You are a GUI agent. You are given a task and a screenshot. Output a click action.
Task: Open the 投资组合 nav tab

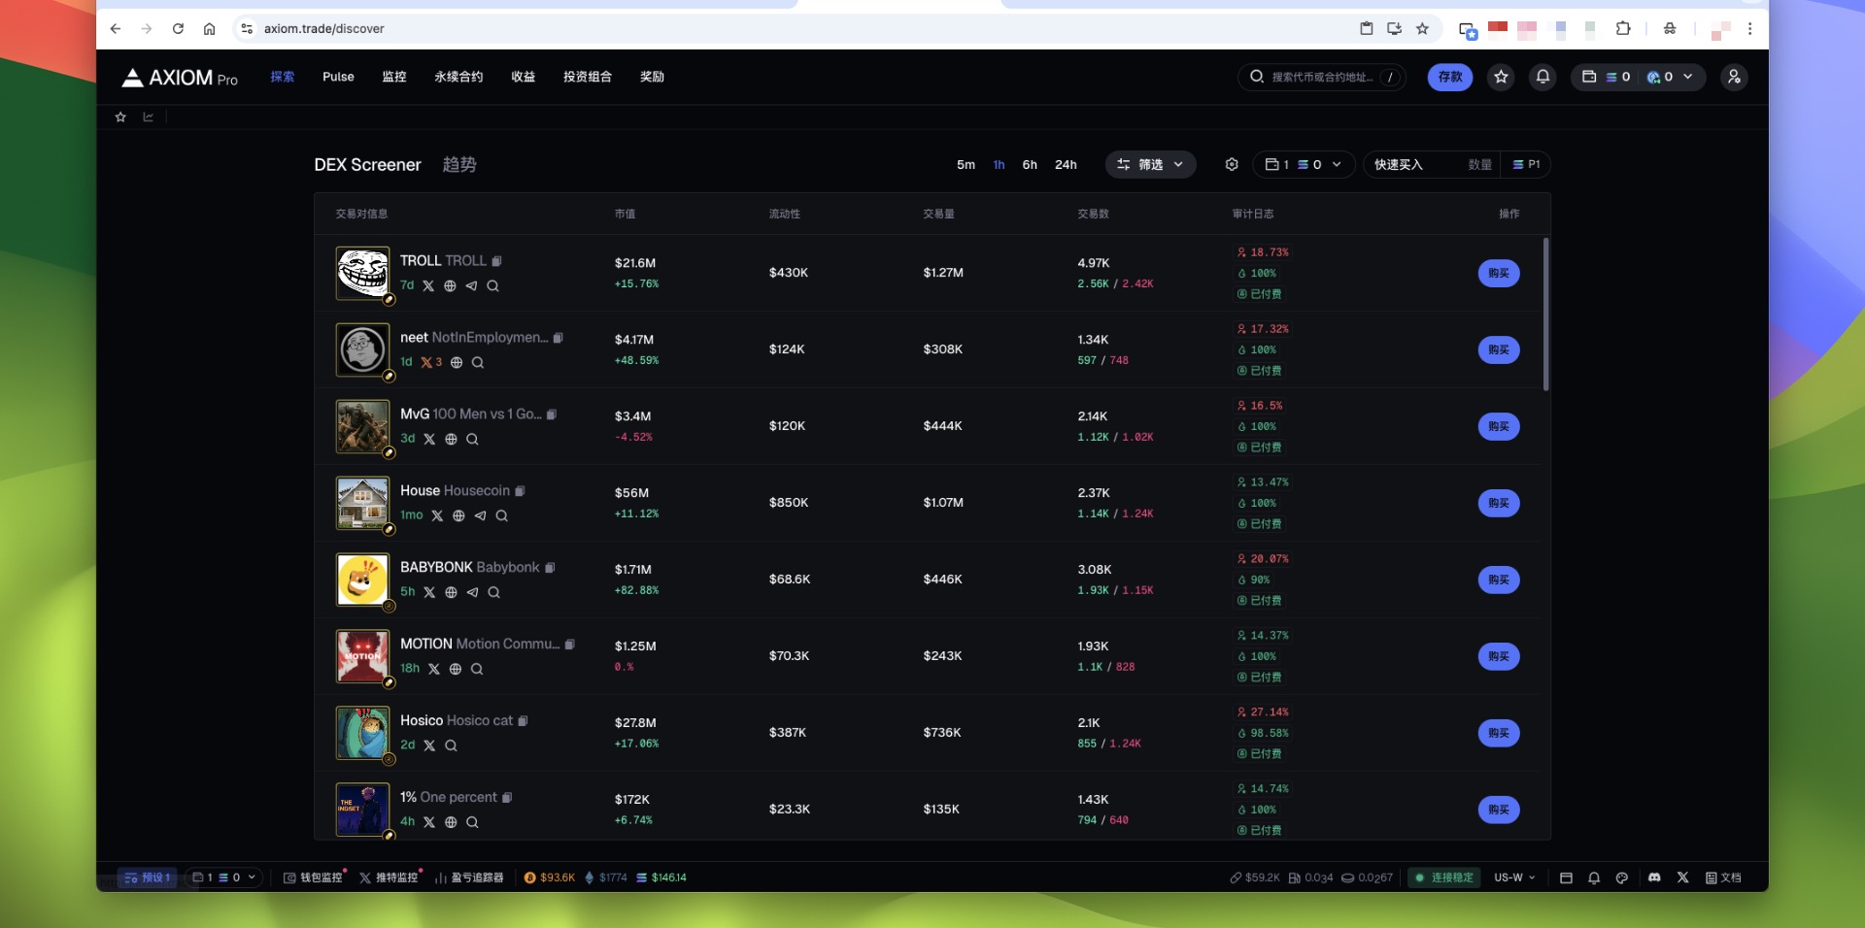point(588,77)
